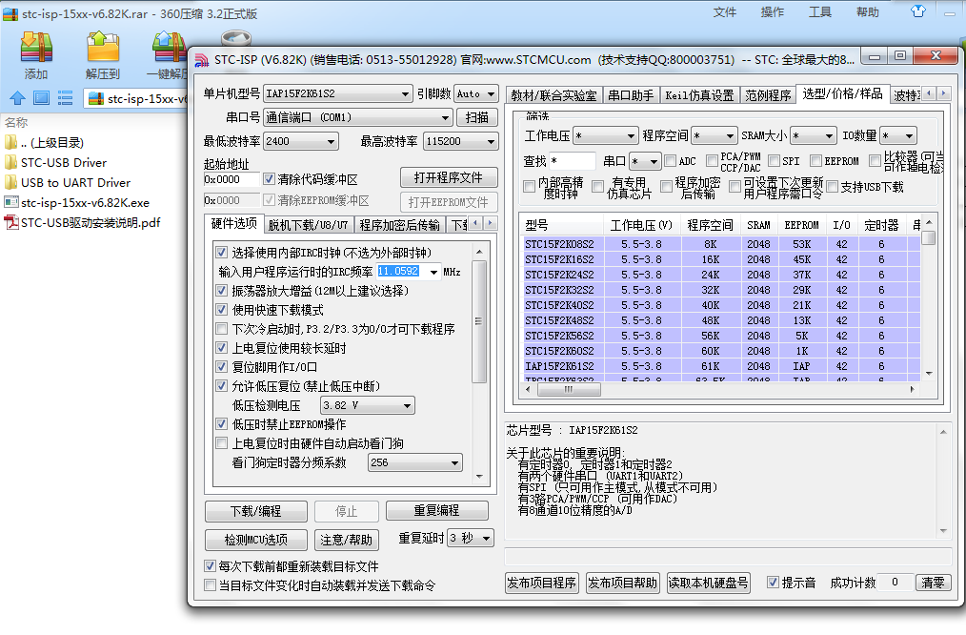Screen dimensions: 966x635
Task: Switch to list view in 360压缩
Action: tap(65, 98)
